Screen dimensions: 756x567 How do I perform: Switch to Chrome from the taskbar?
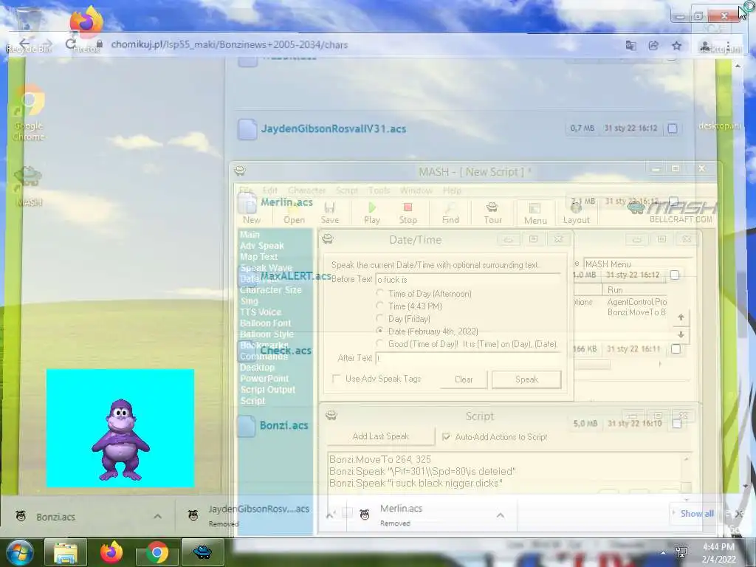tap(157, 552)
